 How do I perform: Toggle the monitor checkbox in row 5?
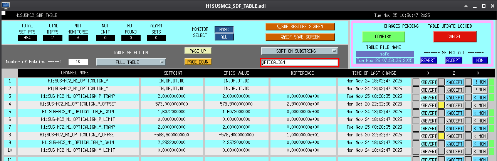click(468, 113)
